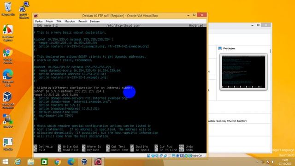
Task: Open the Peranti menu
Action: [x=83, y=22]
